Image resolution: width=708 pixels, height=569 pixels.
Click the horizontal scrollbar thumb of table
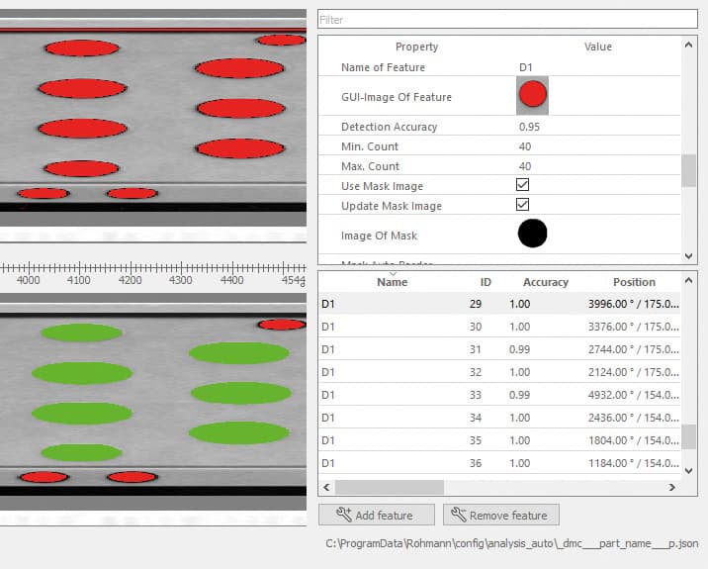390,487
